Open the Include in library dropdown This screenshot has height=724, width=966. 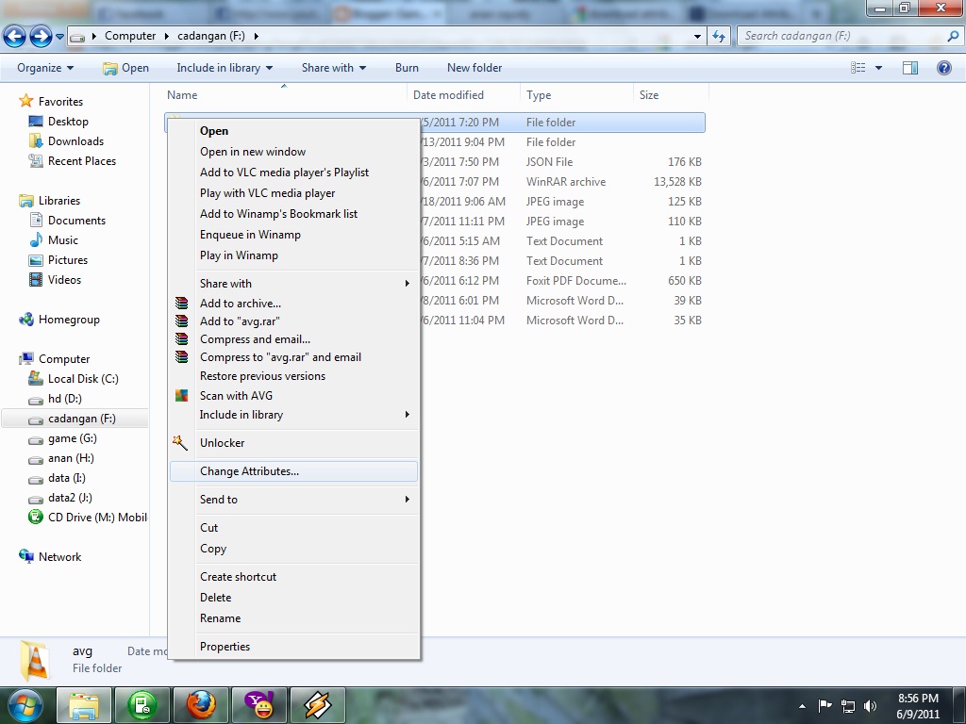pos(225,68)
